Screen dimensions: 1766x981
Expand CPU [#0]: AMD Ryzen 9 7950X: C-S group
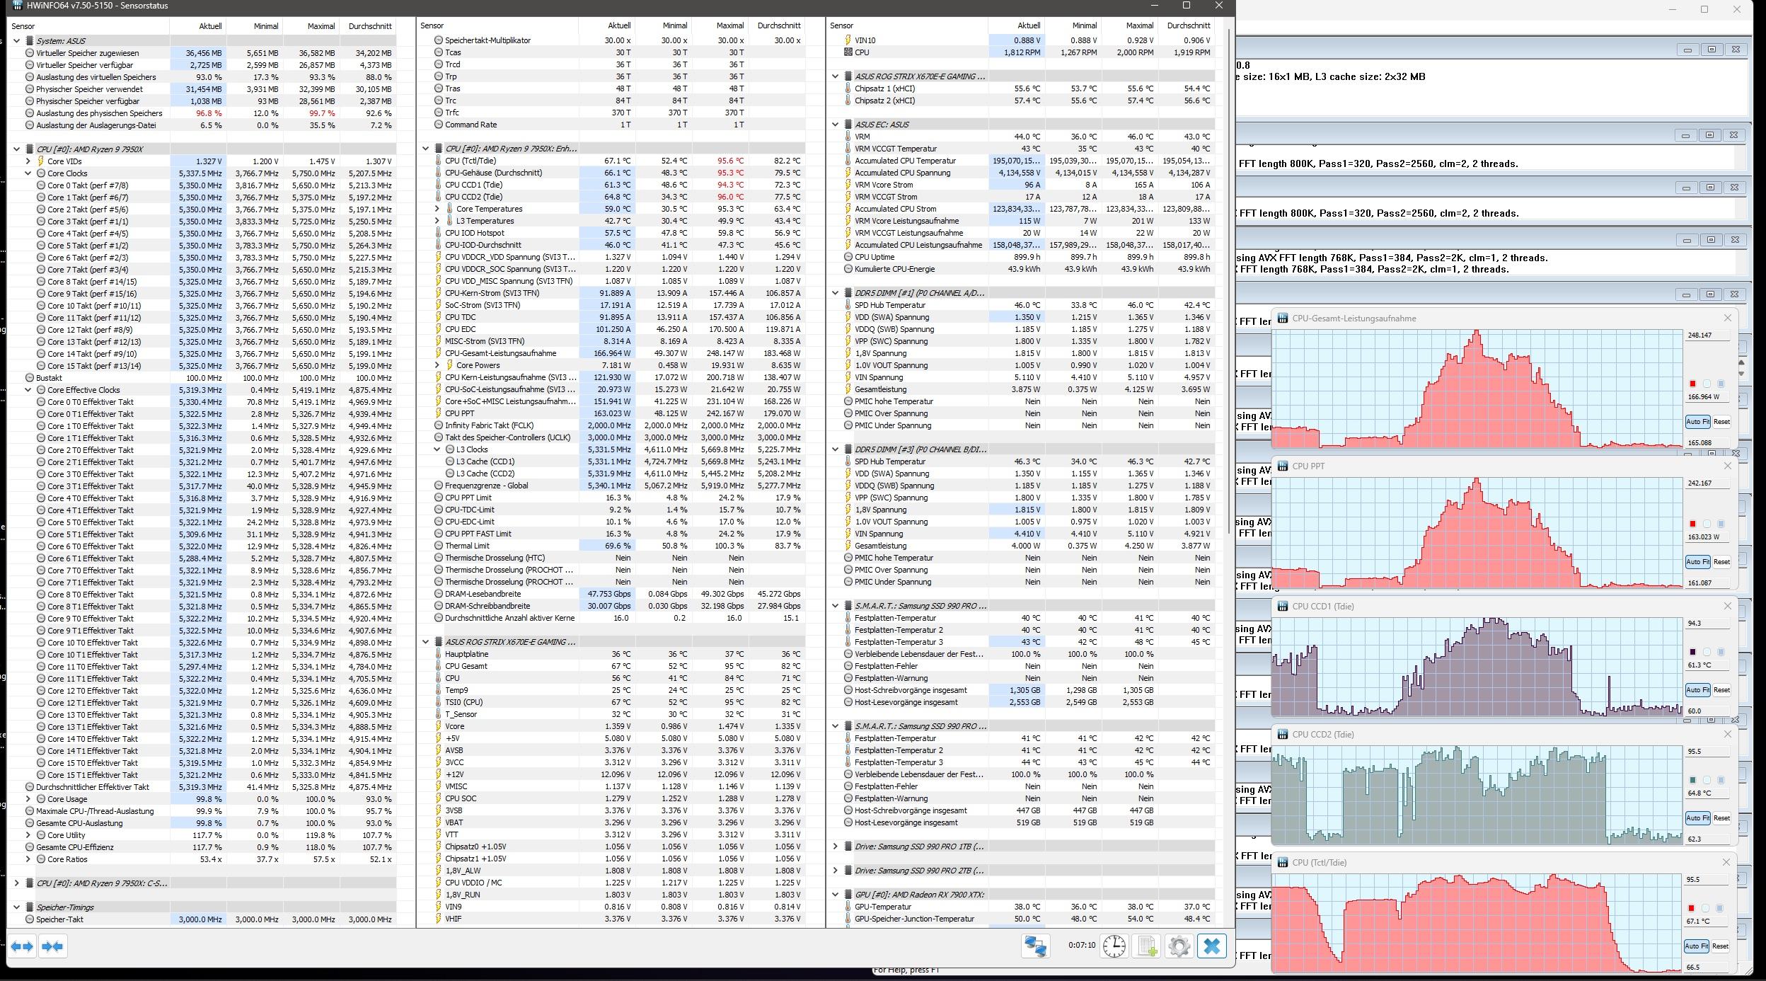(17, 883)
